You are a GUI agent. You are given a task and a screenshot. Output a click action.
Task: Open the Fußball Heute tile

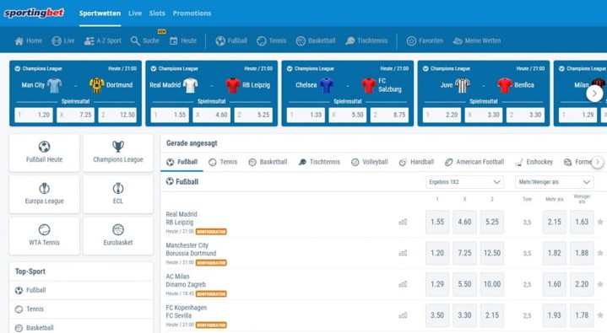[44, 153]
